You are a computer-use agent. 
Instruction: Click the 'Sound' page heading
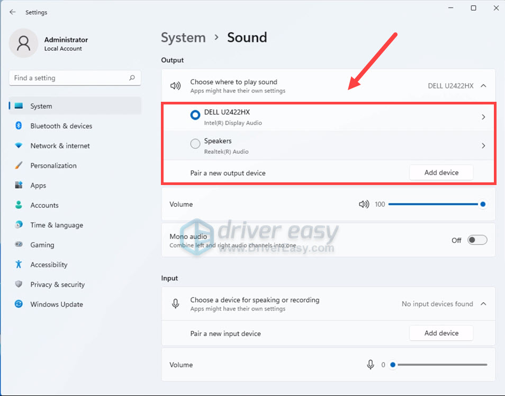(x=247, y=38)
